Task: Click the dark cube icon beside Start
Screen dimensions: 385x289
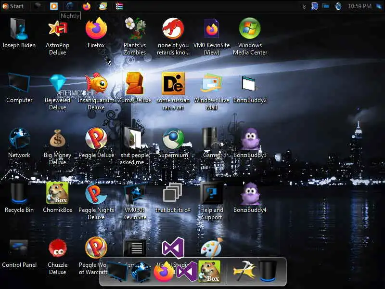Action: 38,6
